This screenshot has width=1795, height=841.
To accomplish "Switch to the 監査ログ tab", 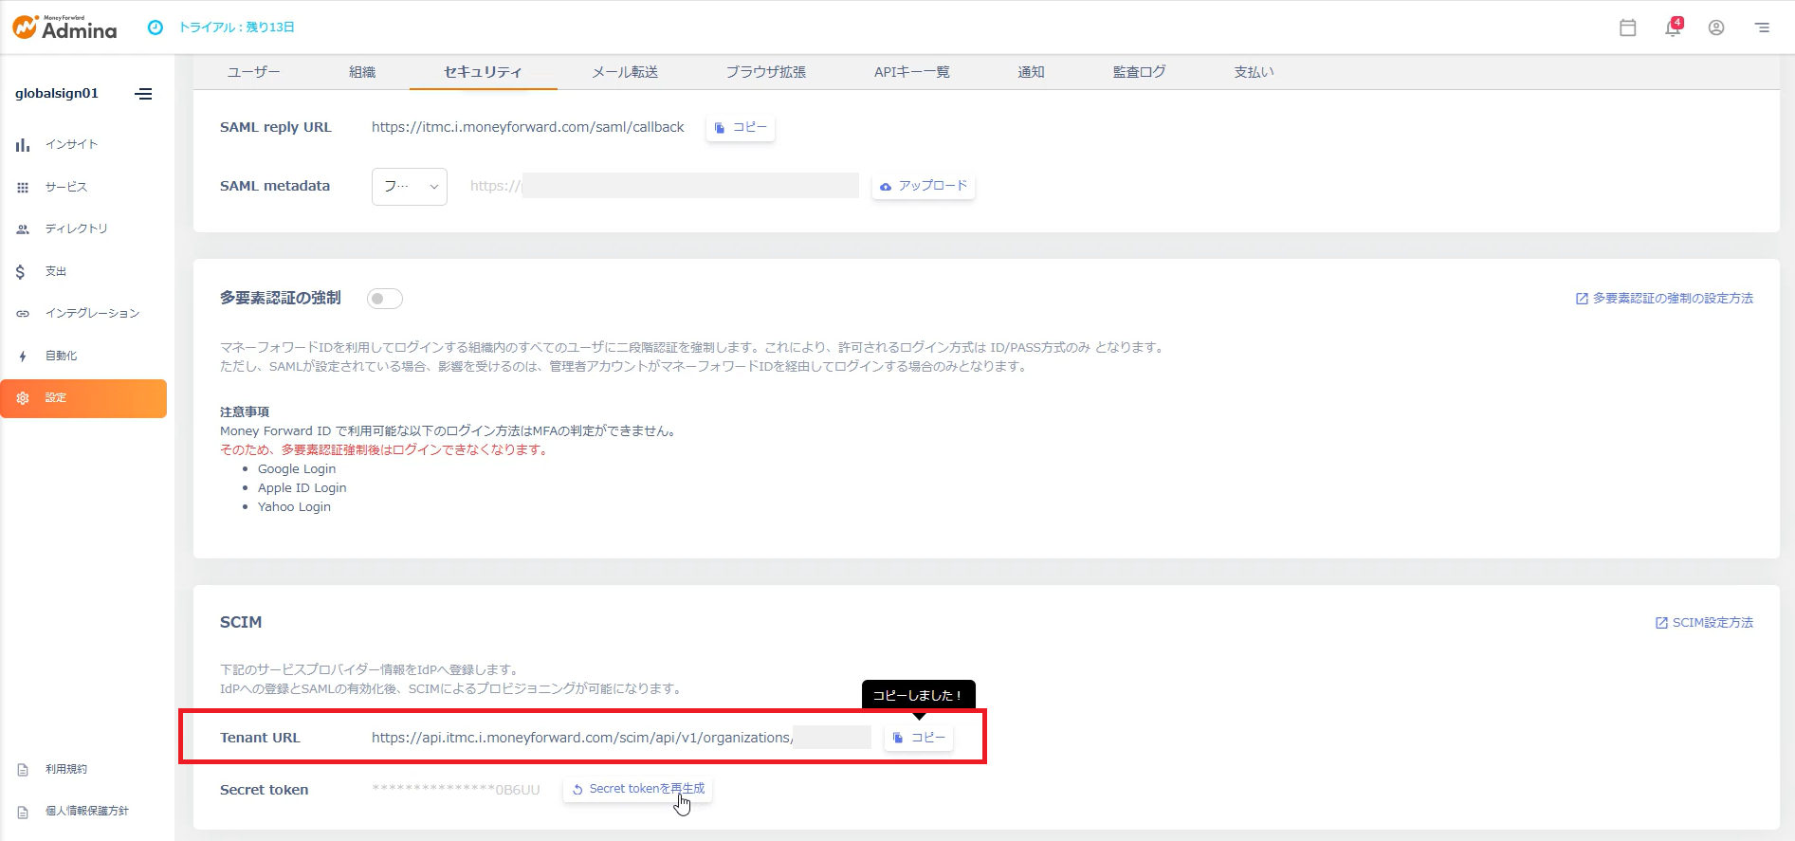I will [1139, 72].
